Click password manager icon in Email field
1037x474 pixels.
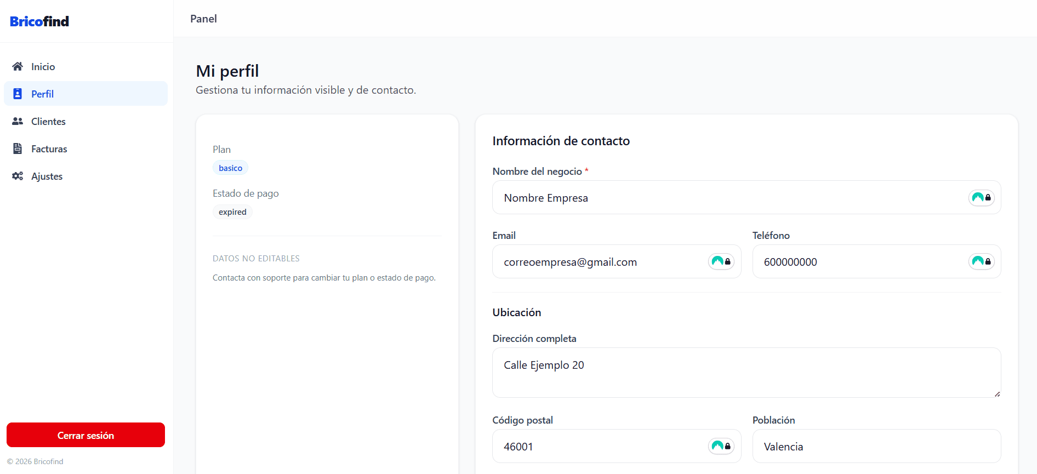point(721,261)
